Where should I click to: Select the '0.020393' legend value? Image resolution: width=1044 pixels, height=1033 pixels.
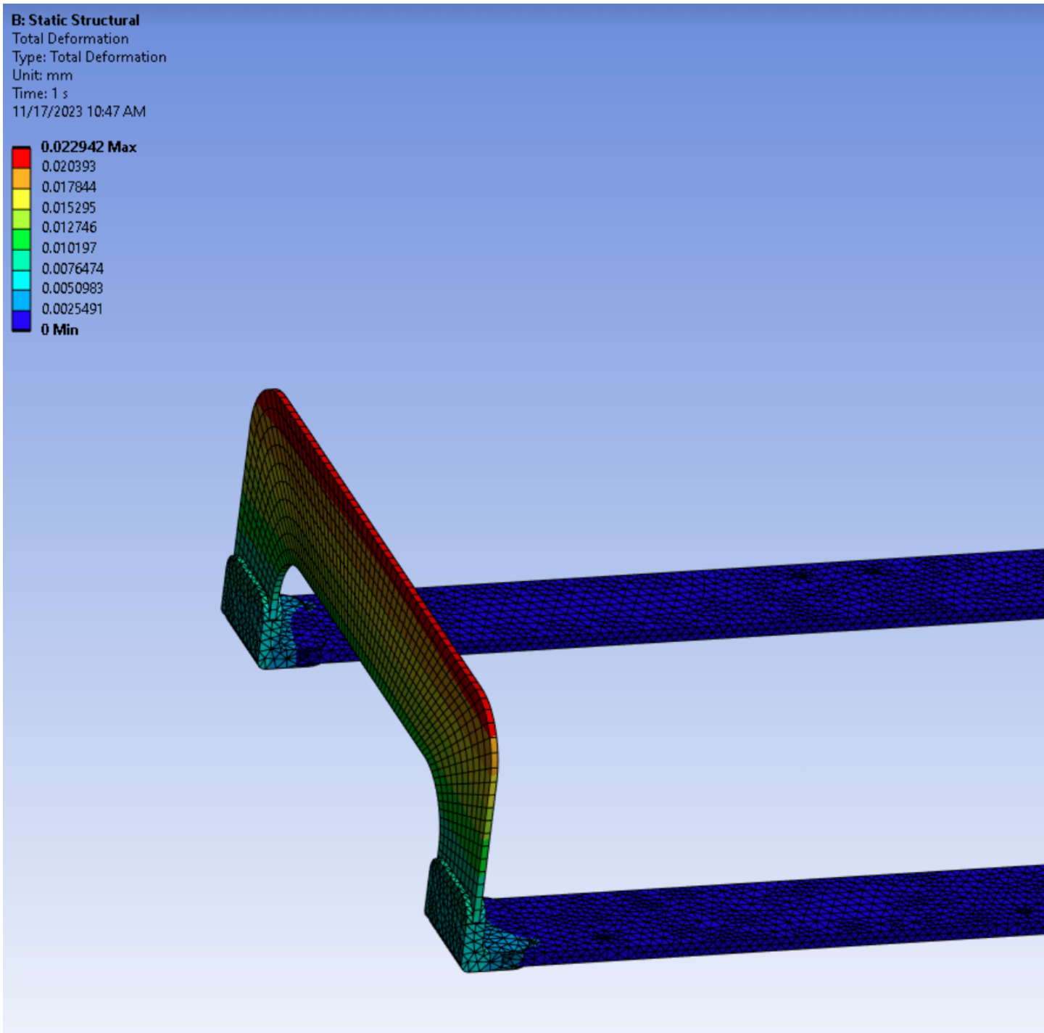[x=69, y=167]
